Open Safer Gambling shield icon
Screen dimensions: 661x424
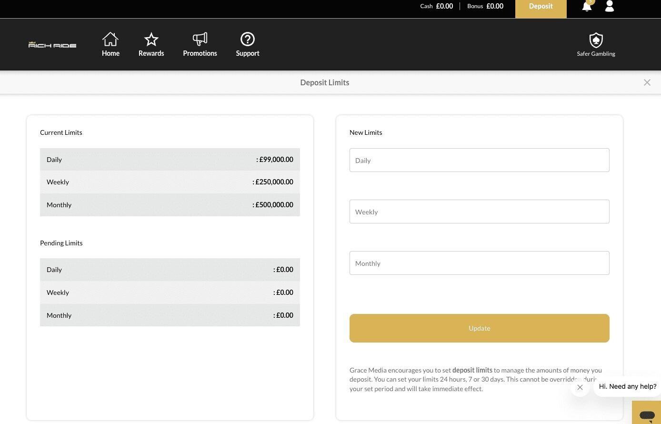[596, 40]
